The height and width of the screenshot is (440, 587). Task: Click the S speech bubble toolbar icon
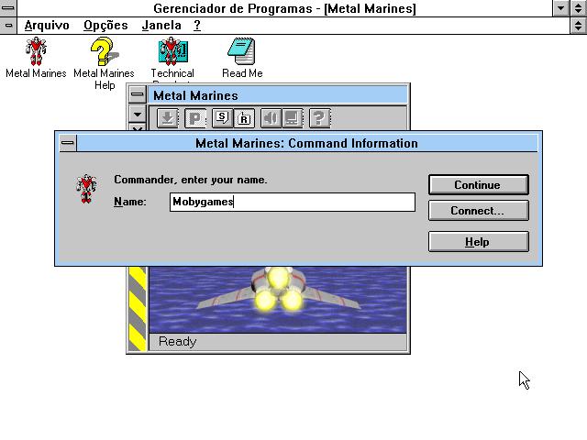pos(221,118)
